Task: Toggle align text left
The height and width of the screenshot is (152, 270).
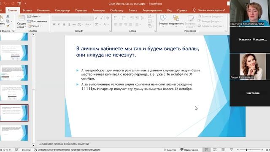Action: point(116,24)
